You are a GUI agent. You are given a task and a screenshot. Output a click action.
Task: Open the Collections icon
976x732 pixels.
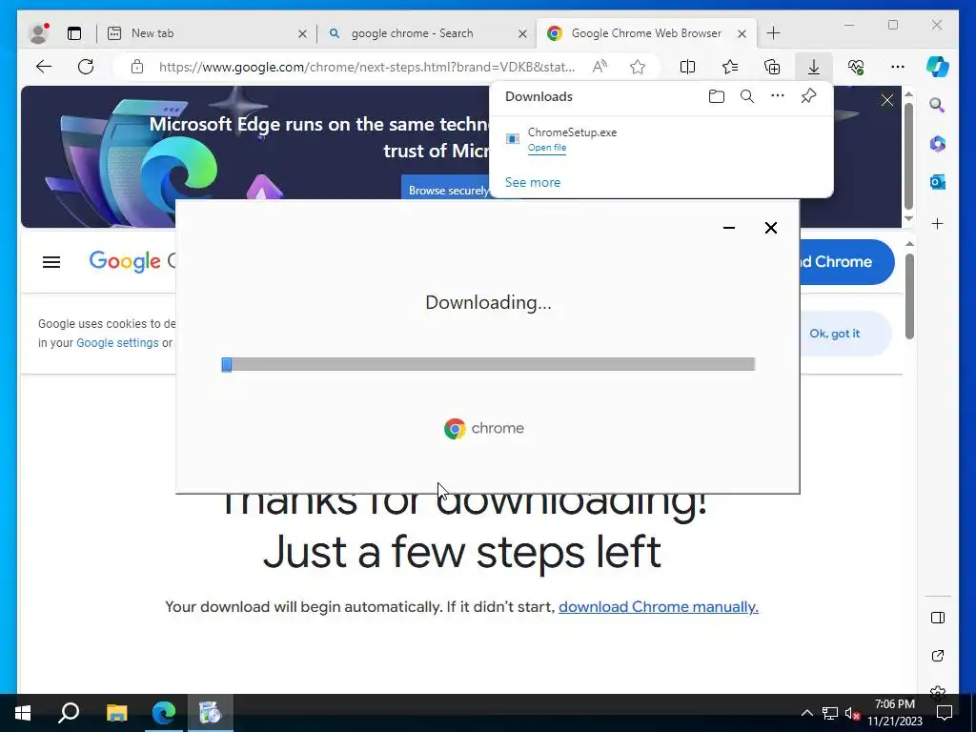click(x=772, y=67)
